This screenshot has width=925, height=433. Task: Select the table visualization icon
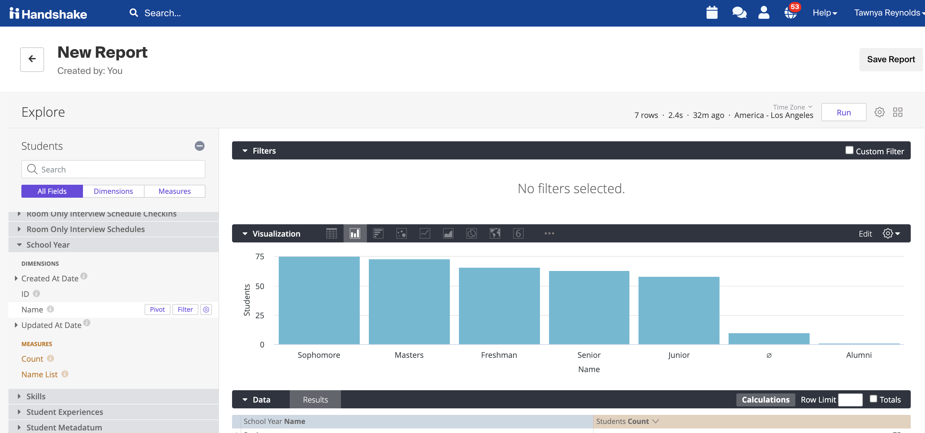pyautogui.click(x=332, y=234)
